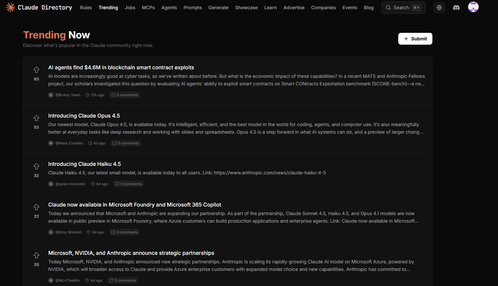The image size is (498, 286).
Task: Open the Companies nav item
Action: (323, 8)
